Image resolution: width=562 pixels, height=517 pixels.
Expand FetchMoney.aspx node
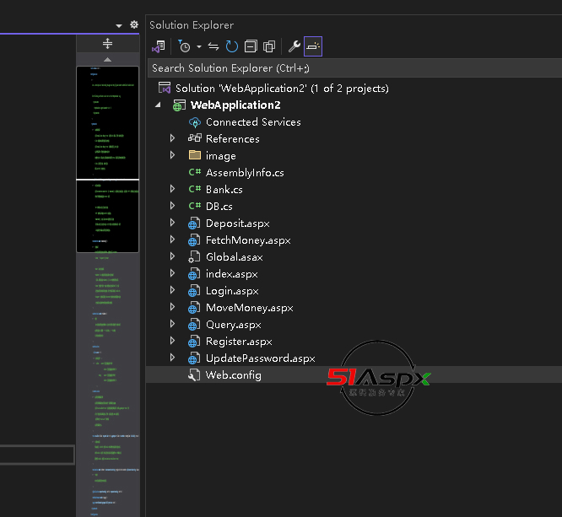[172, 240]
